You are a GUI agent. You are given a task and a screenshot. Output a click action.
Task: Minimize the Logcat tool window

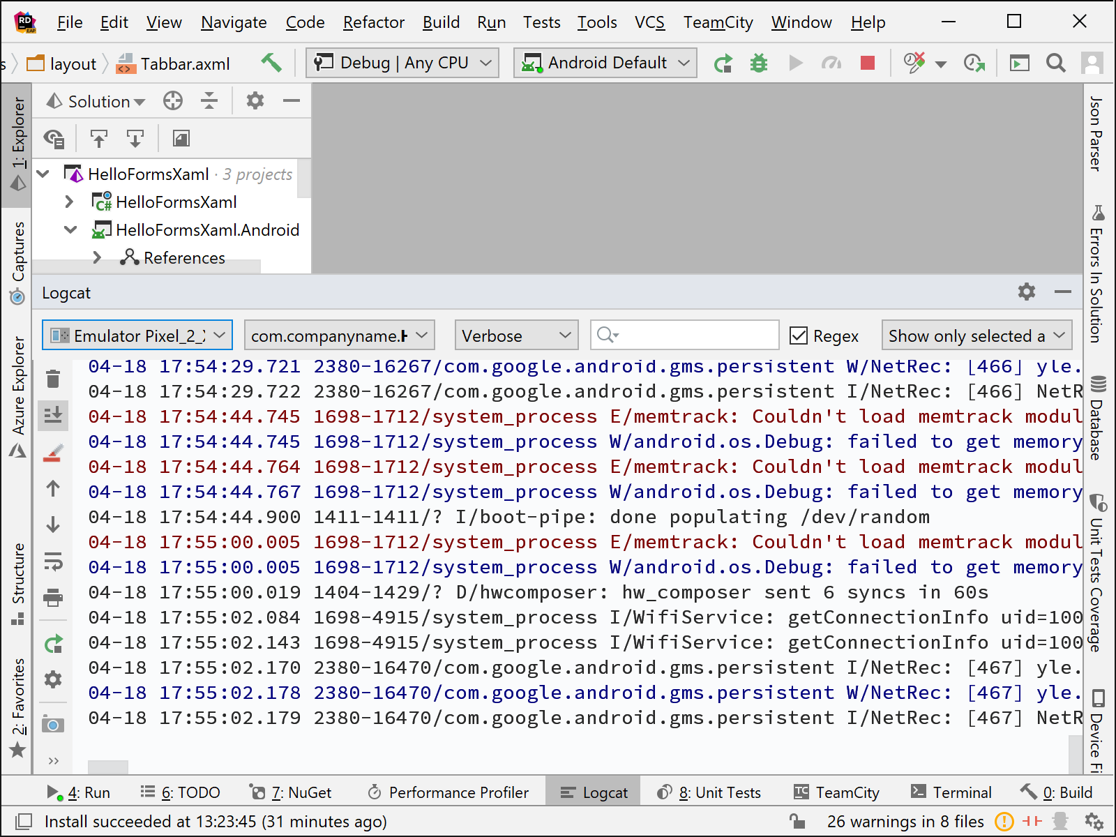pos(1063,292)
